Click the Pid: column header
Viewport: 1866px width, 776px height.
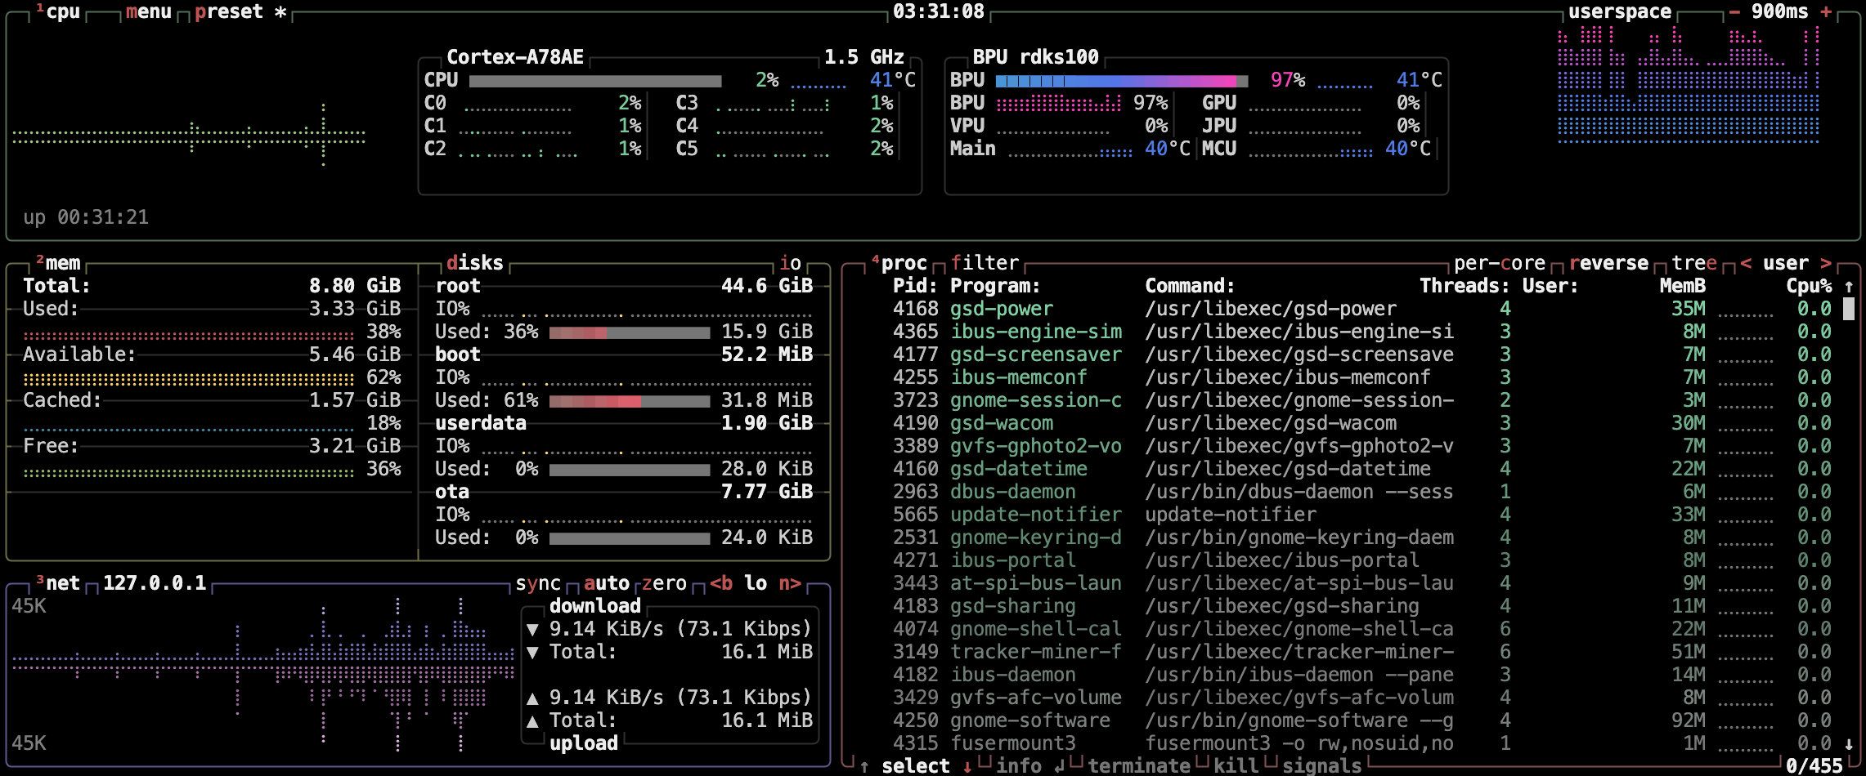[x=916, y=286]
